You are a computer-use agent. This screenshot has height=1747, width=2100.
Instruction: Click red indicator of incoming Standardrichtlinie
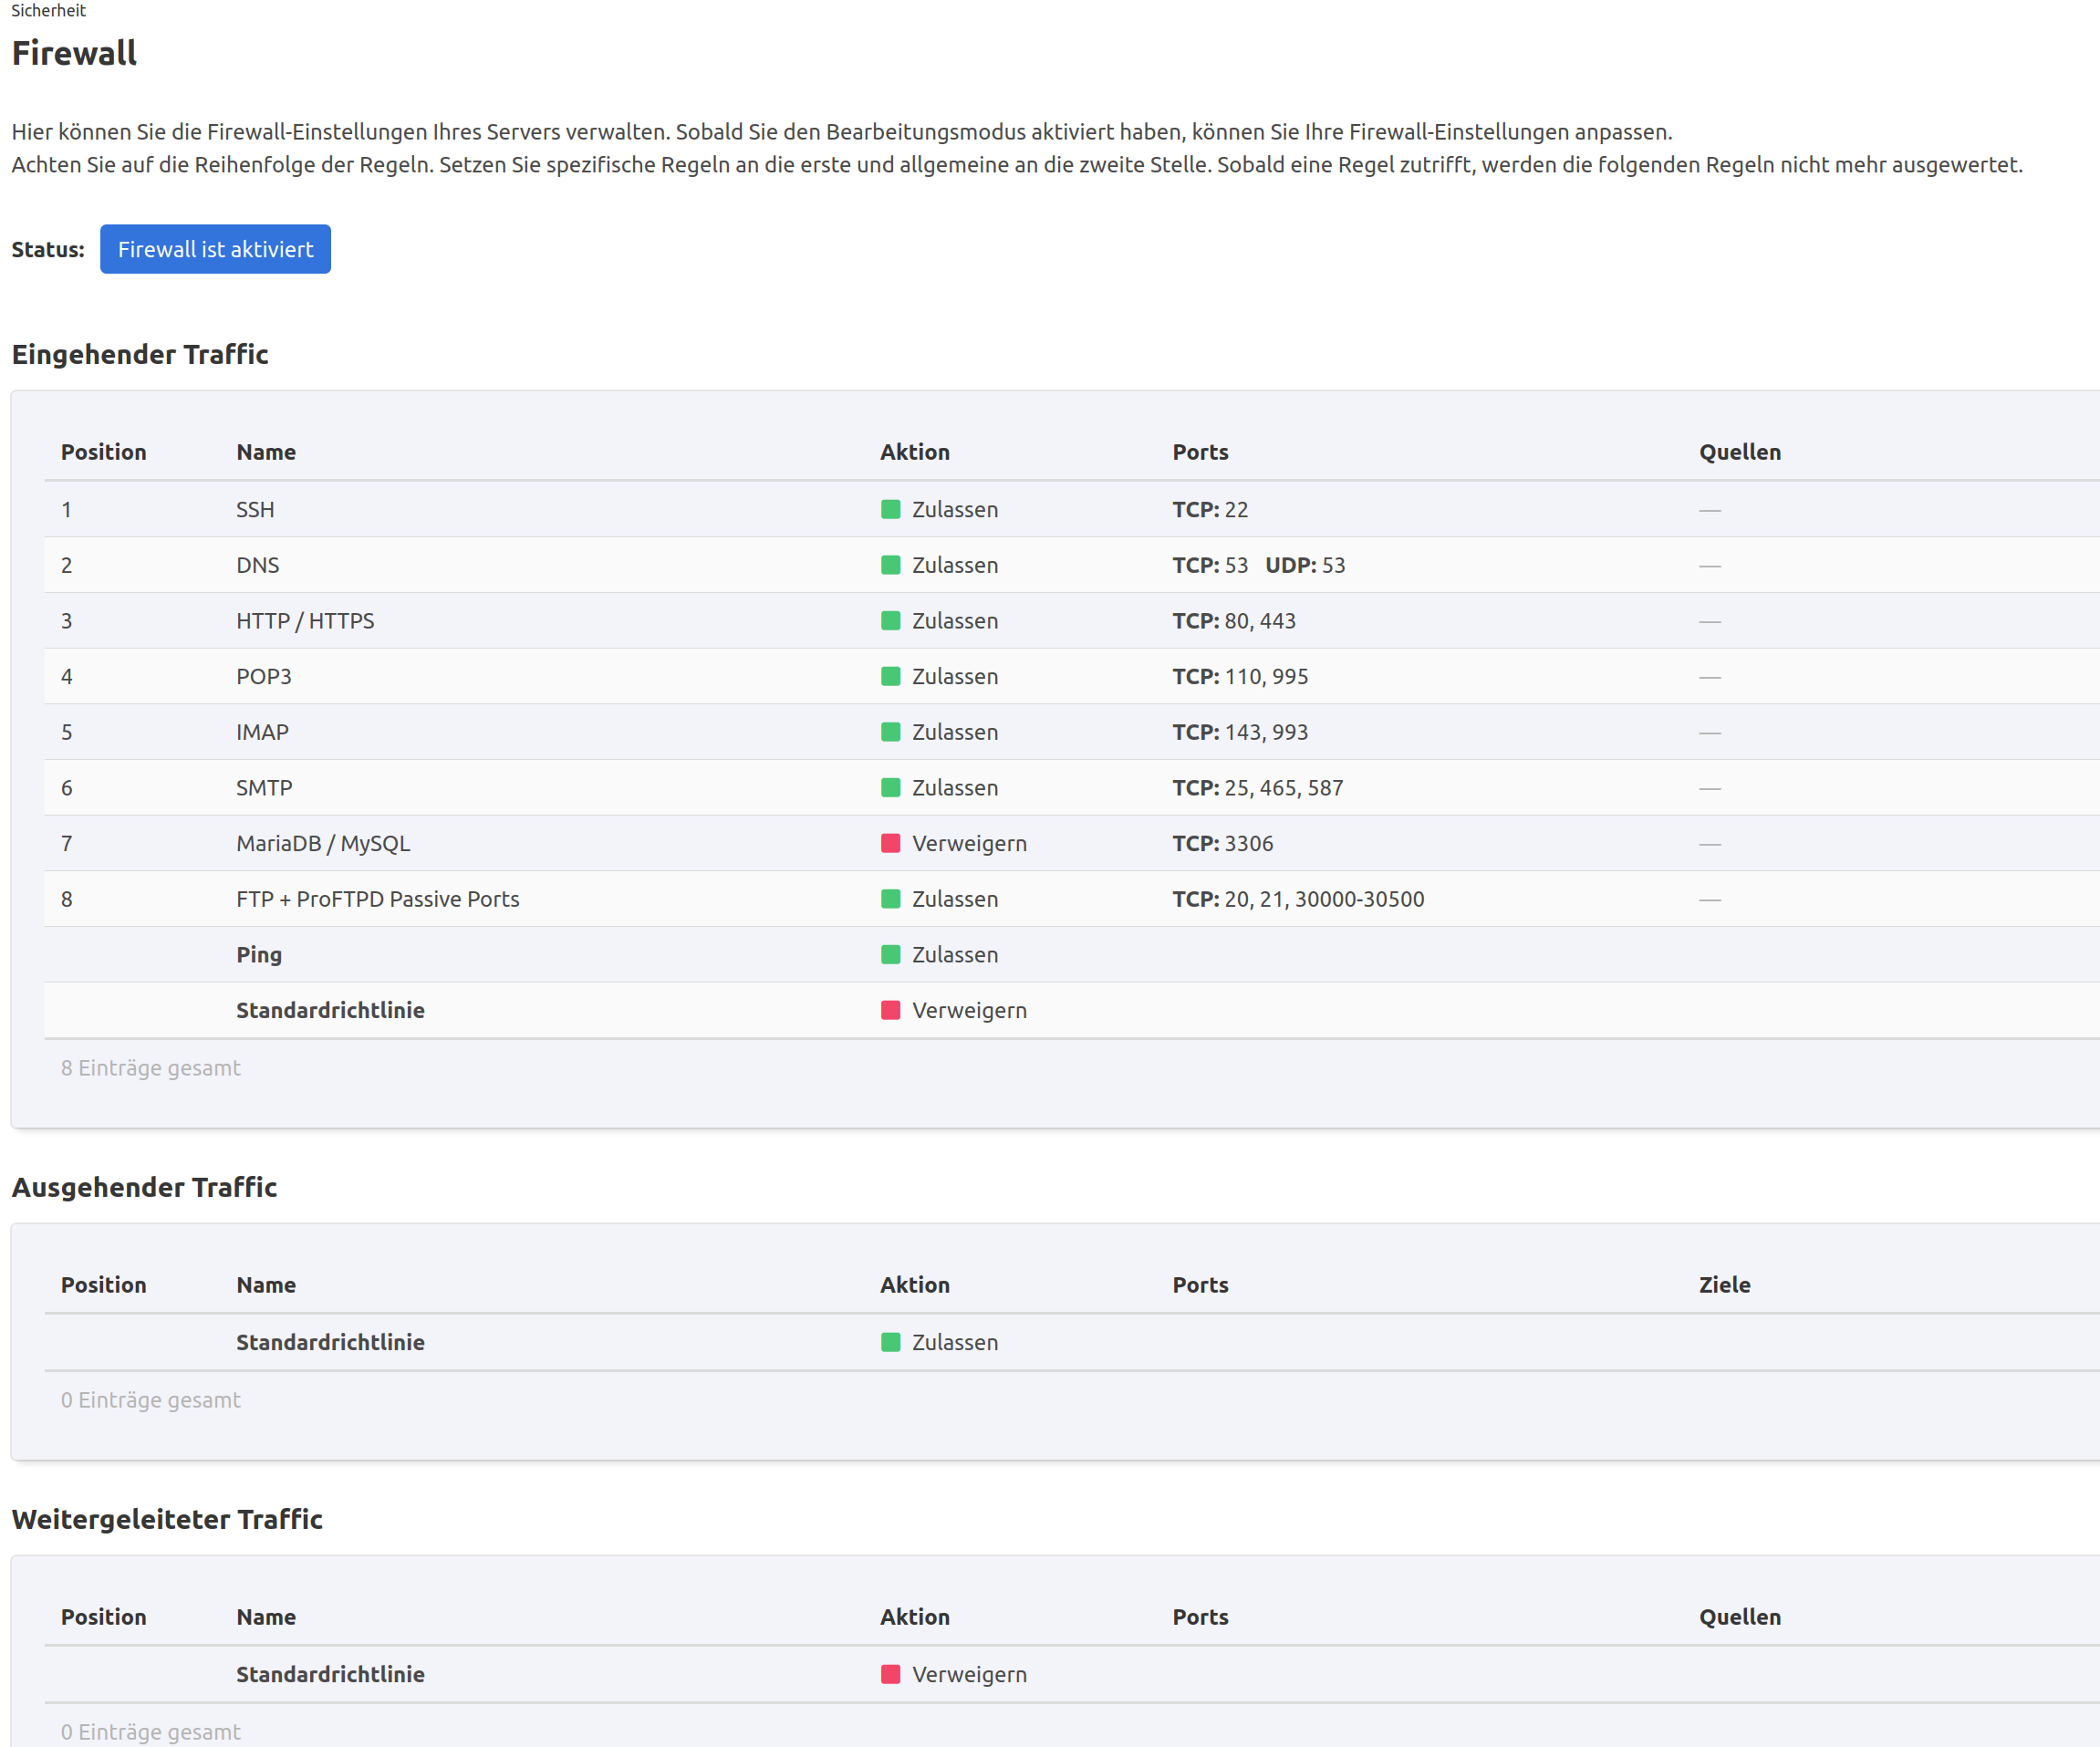pos(890,1010)
